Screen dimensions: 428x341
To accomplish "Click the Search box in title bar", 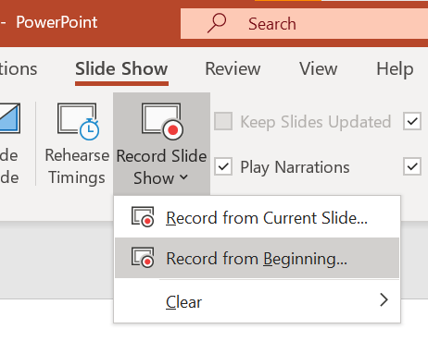I will click(304, 24).
